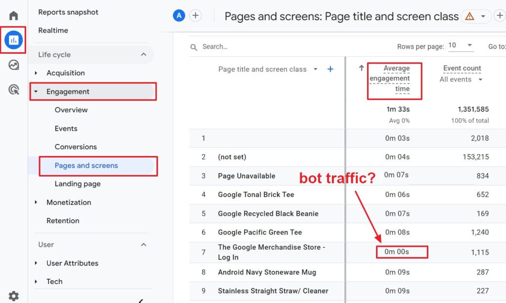
Task: Collapse the Life cycle section
Action: click(x=143, y=54)
